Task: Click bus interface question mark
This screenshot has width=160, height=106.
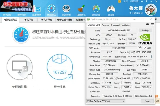Action: point(151,57)
